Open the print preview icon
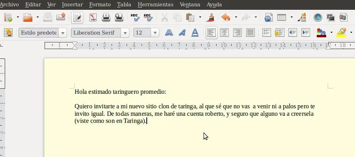This screenshot has width=355, height=157. coord(119,17)
